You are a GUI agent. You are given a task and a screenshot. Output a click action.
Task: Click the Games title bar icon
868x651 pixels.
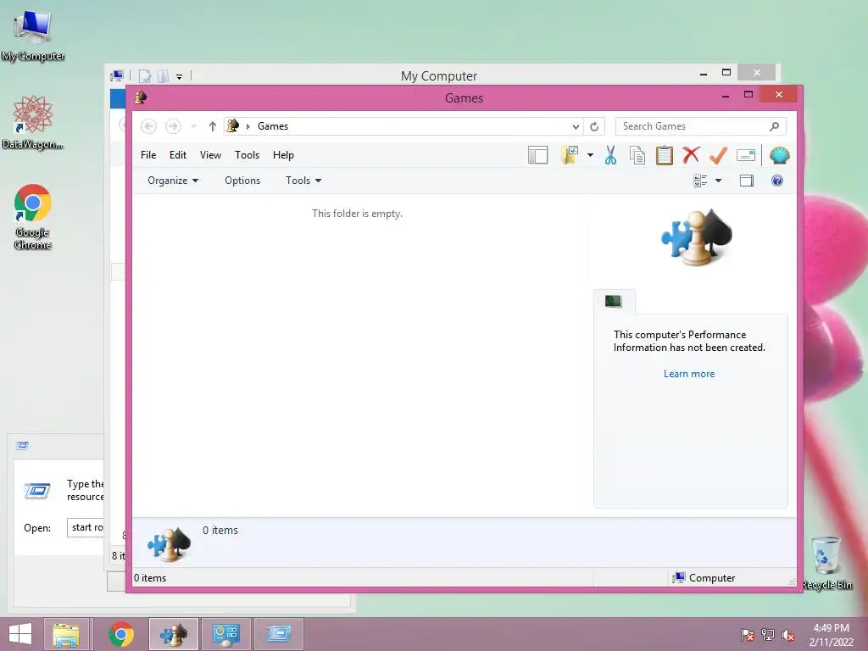142,98
